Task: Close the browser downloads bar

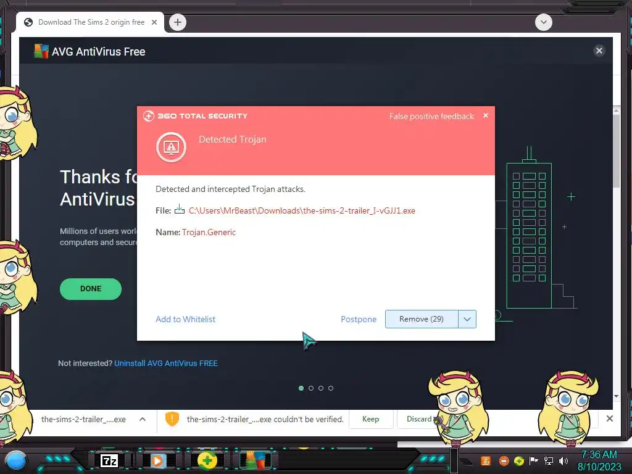Action: (x=610, y=418)
